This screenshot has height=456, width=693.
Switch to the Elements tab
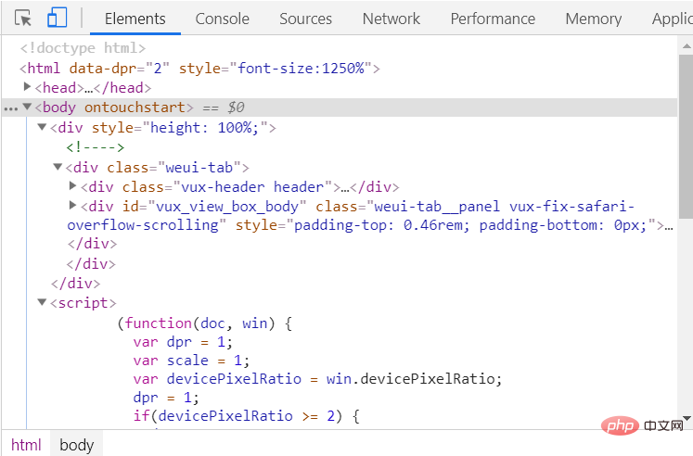pos(135,19)
